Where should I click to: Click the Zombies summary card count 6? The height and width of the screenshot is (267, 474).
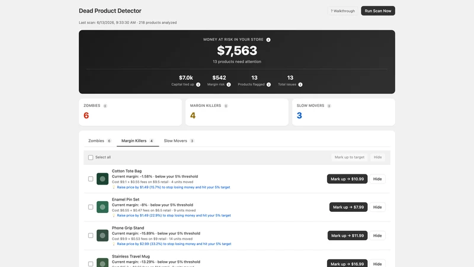[x=86, y=115]
